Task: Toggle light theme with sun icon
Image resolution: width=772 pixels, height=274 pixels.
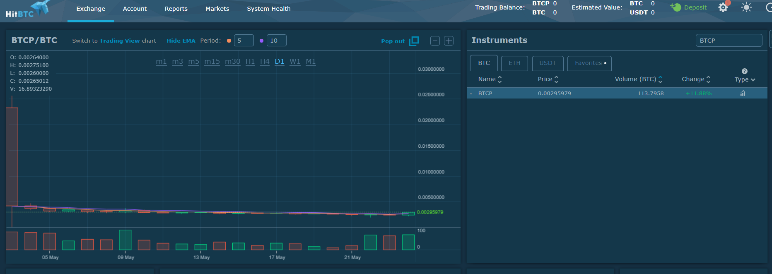Action: (746, 7)
